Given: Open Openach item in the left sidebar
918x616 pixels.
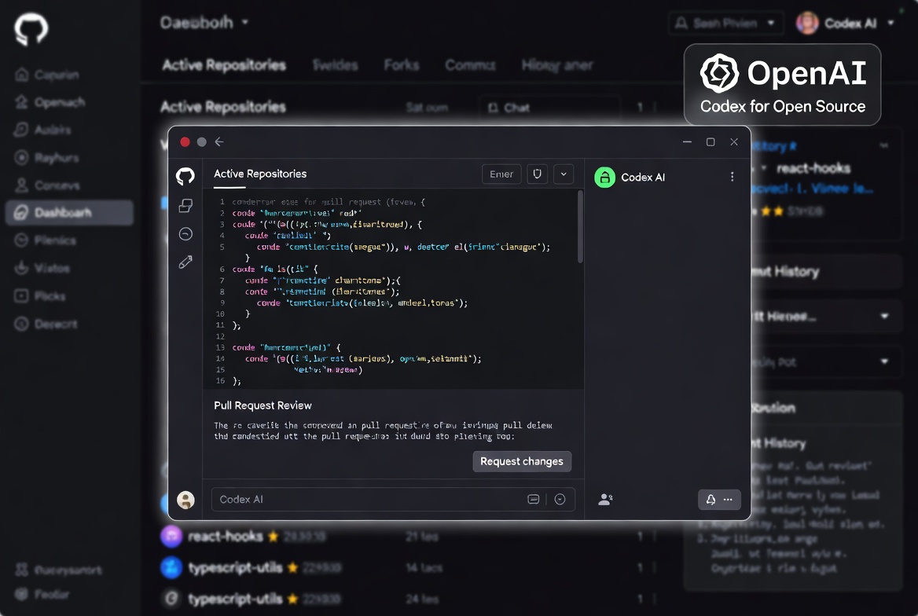Looking at the screenshot, I should pos(50,102).
